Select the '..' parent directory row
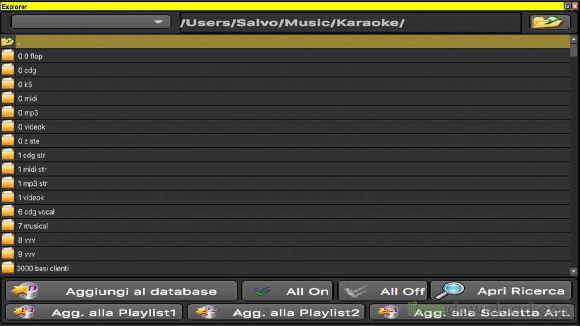This screenshot has width=580, height=326. (x=292, y=42)
